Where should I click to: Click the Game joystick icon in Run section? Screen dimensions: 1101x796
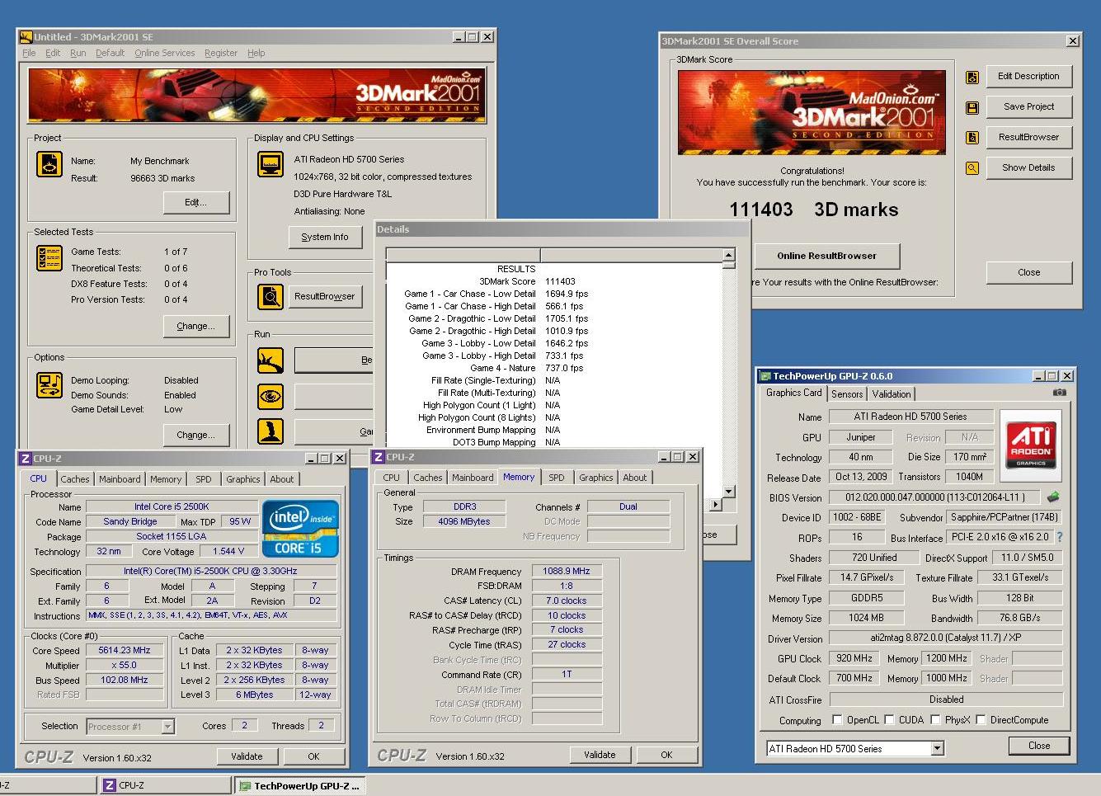tap(271, 431)
